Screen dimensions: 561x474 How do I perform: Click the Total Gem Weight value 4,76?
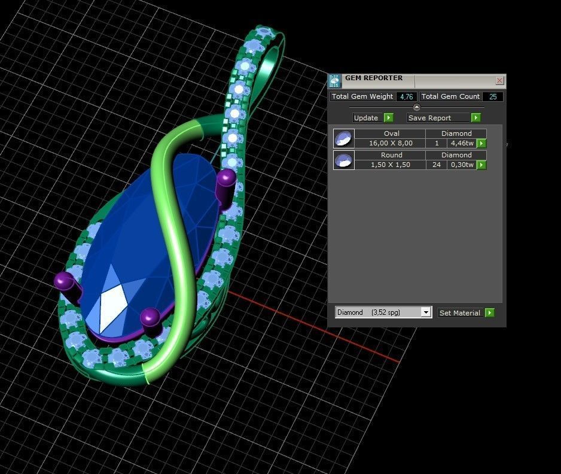407,97
